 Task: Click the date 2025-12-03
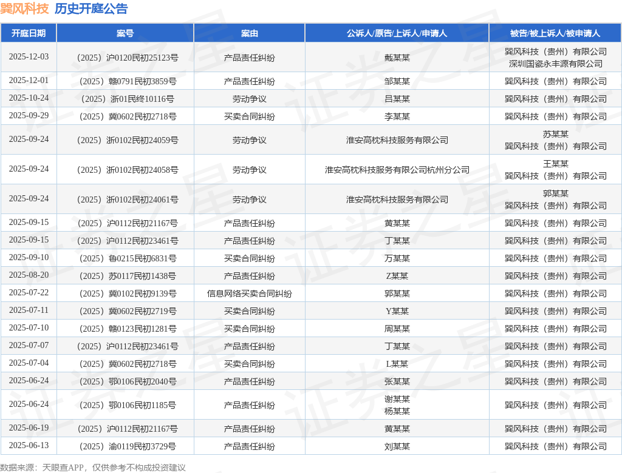point(29,57)
